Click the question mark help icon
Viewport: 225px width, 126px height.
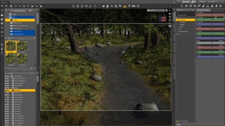tap(6, 6)
